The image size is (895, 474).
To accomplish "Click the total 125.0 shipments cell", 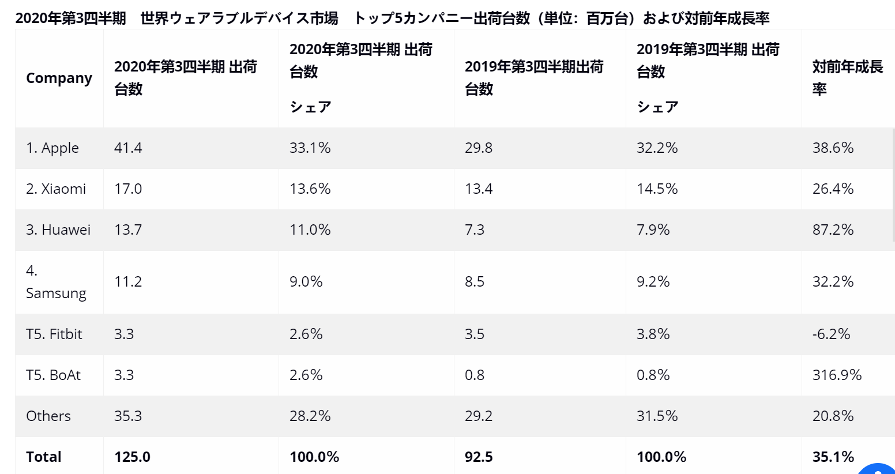I will point(132,457).
